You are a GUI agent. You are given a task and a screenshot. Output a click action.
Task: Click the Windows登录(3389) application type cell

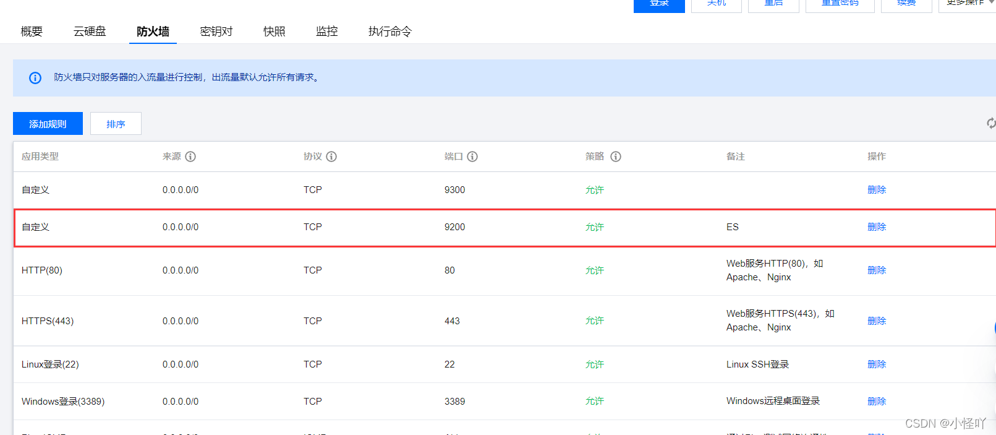(x=63, y=402)
